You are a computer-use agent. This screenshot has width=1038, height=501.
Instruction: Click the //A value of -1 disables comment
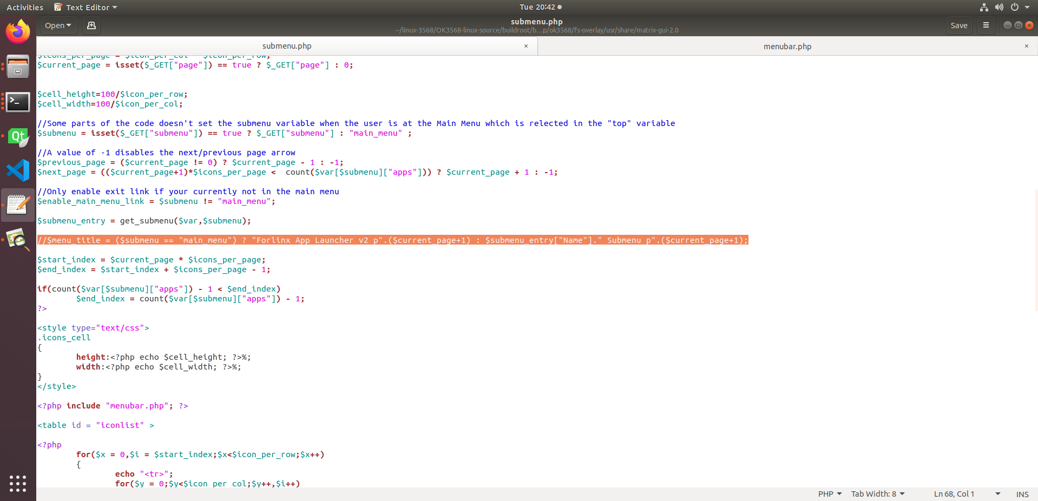coord(166,153)
